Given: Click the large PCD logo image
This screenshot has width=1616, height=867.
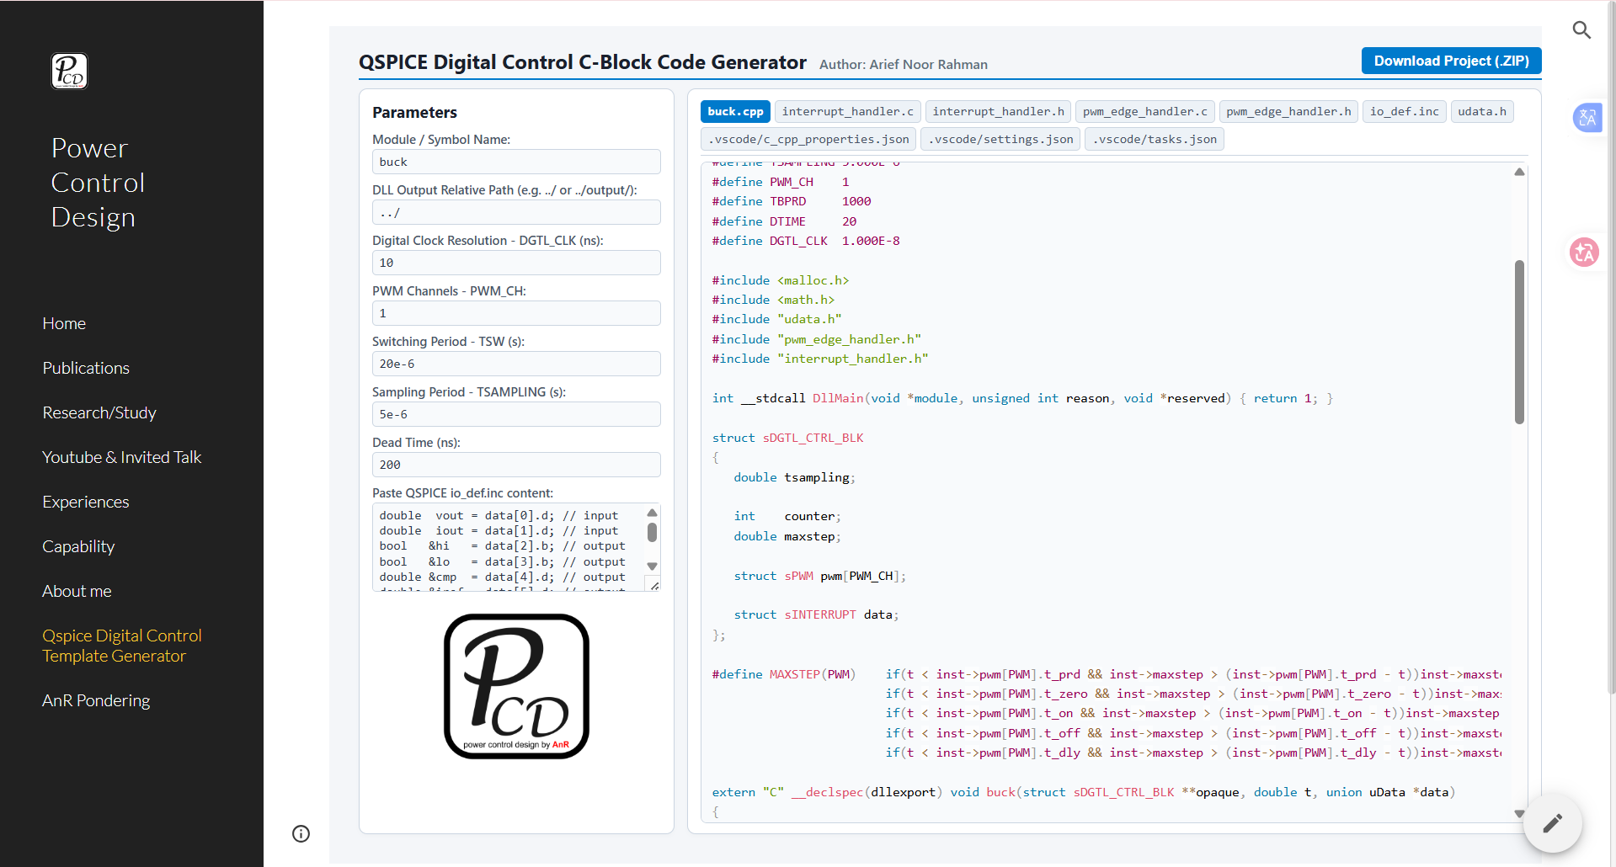Looking at the screenshot, I should 516,686.
